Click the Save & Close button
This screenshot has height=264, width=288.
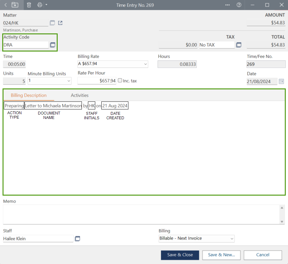coord(180,255)
